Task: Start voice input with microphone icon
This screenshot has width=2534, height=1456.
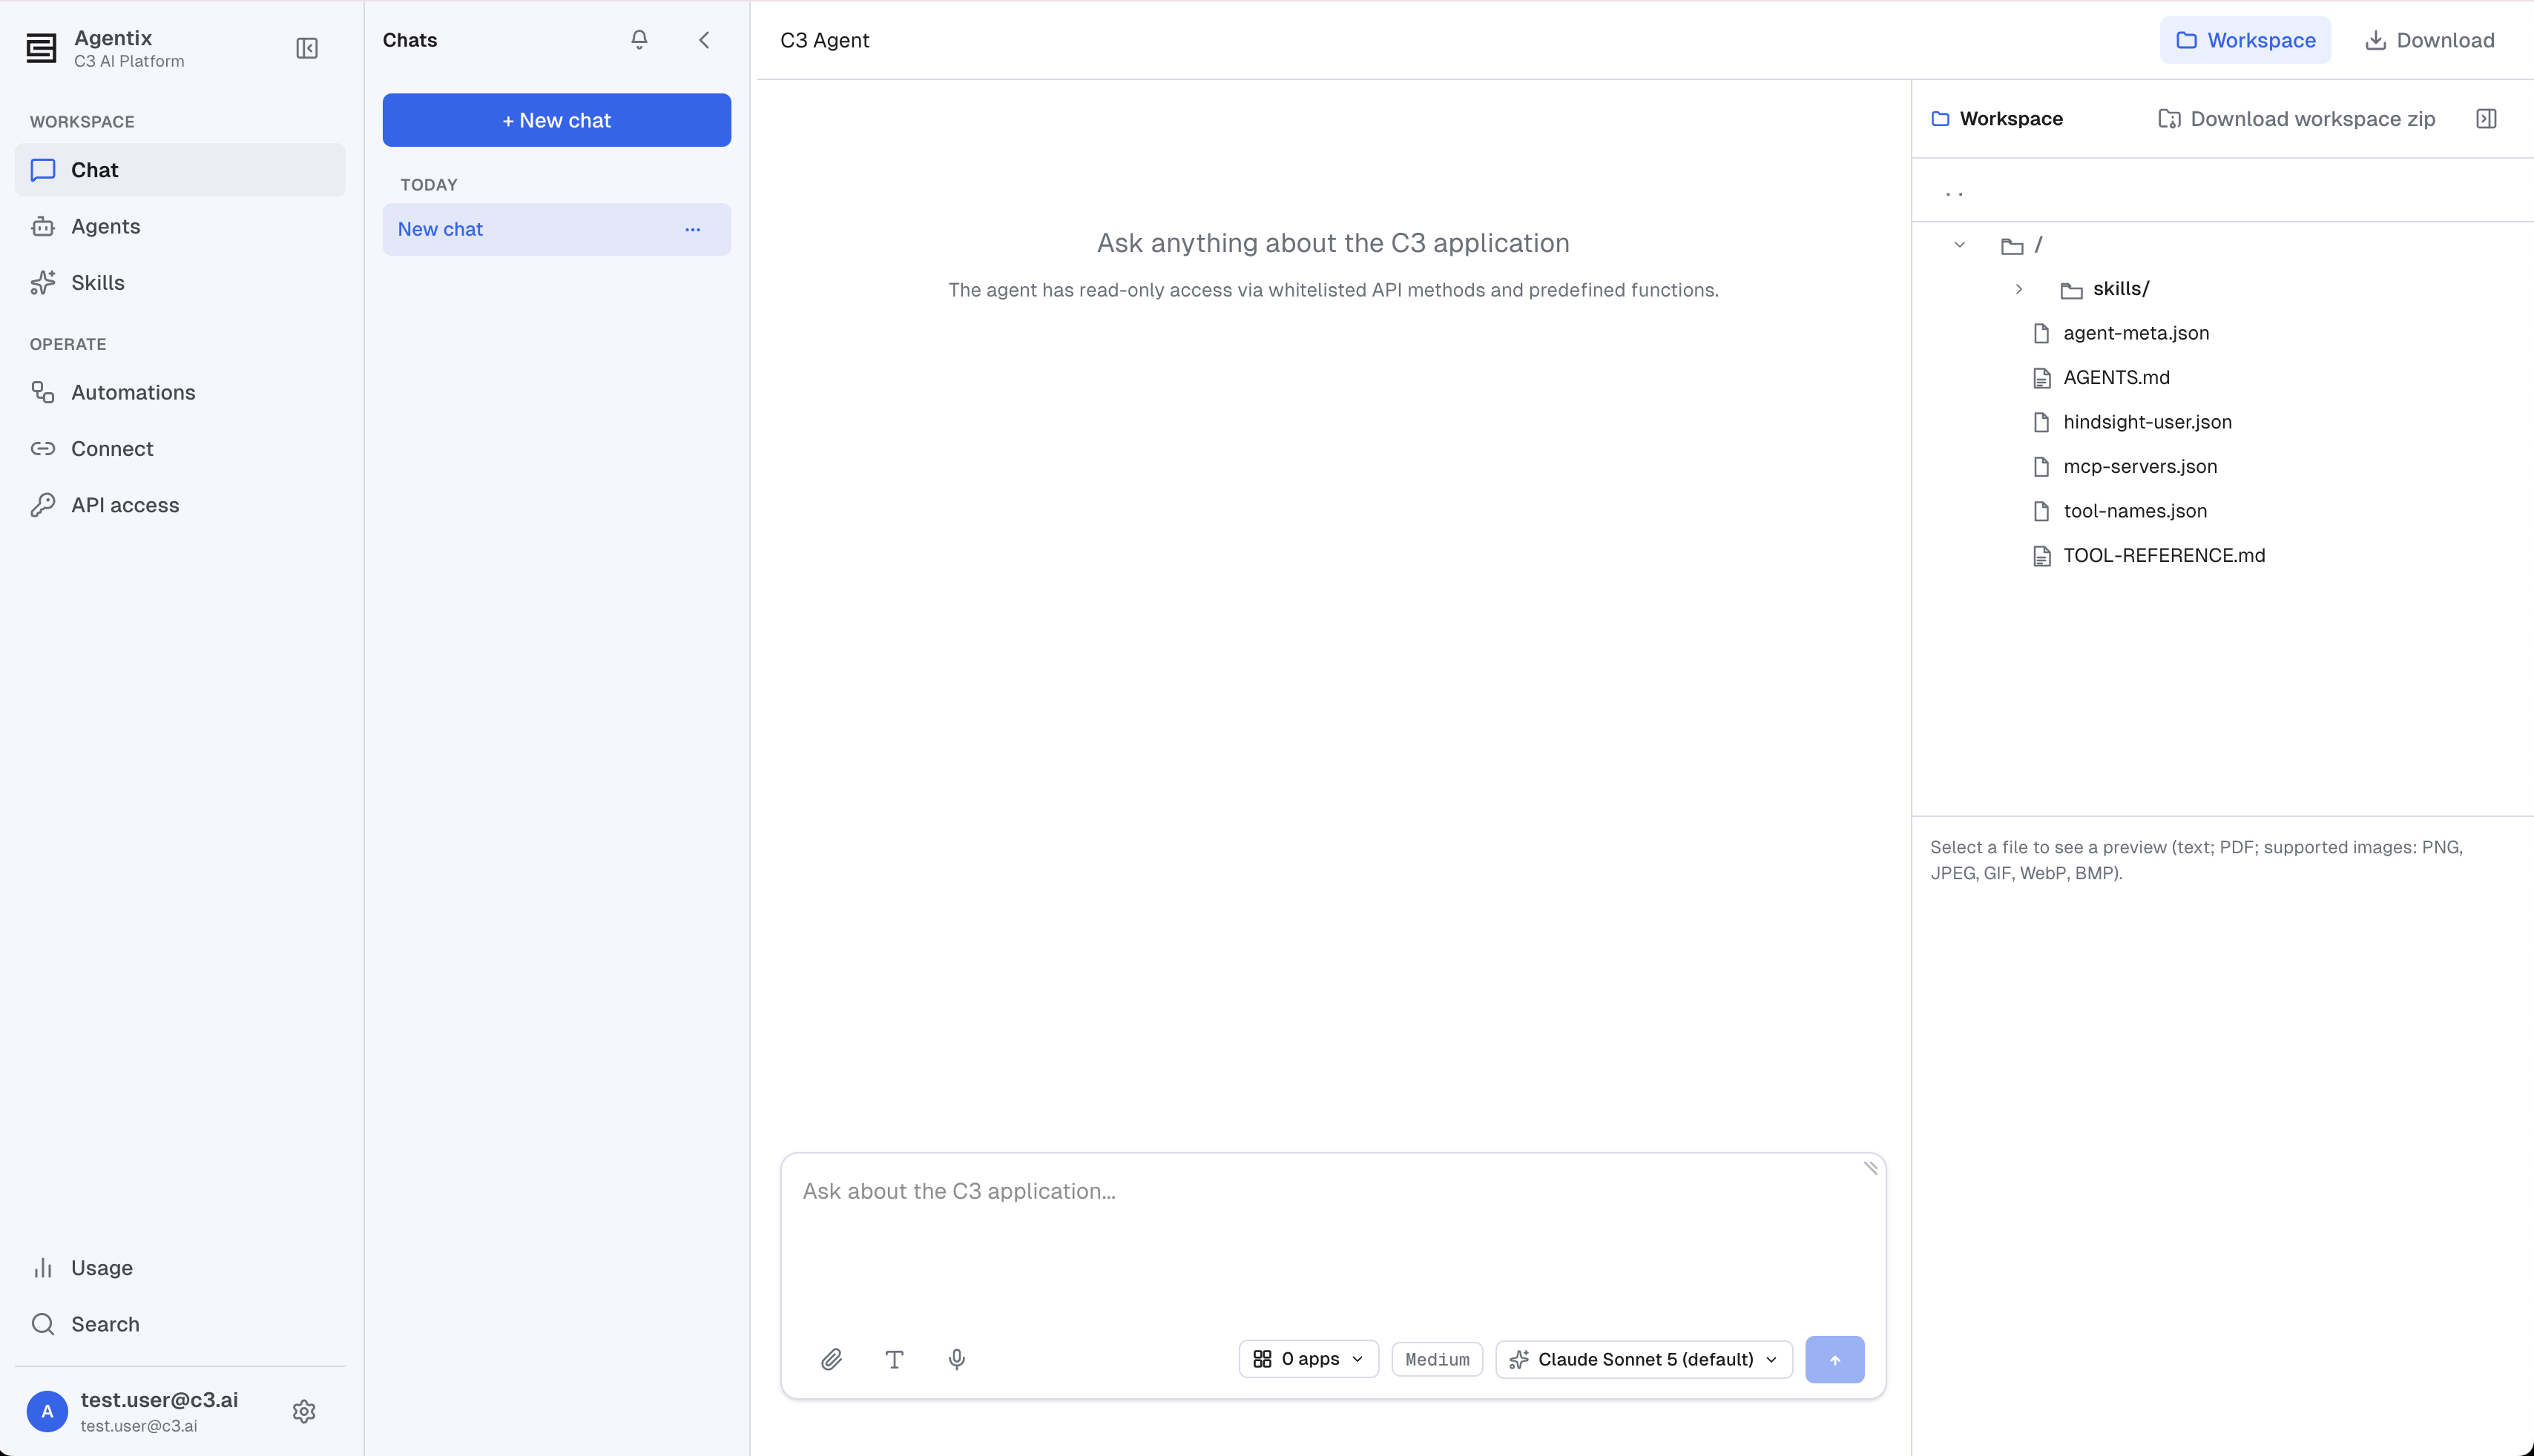Action: click(x=956, y=1359)
